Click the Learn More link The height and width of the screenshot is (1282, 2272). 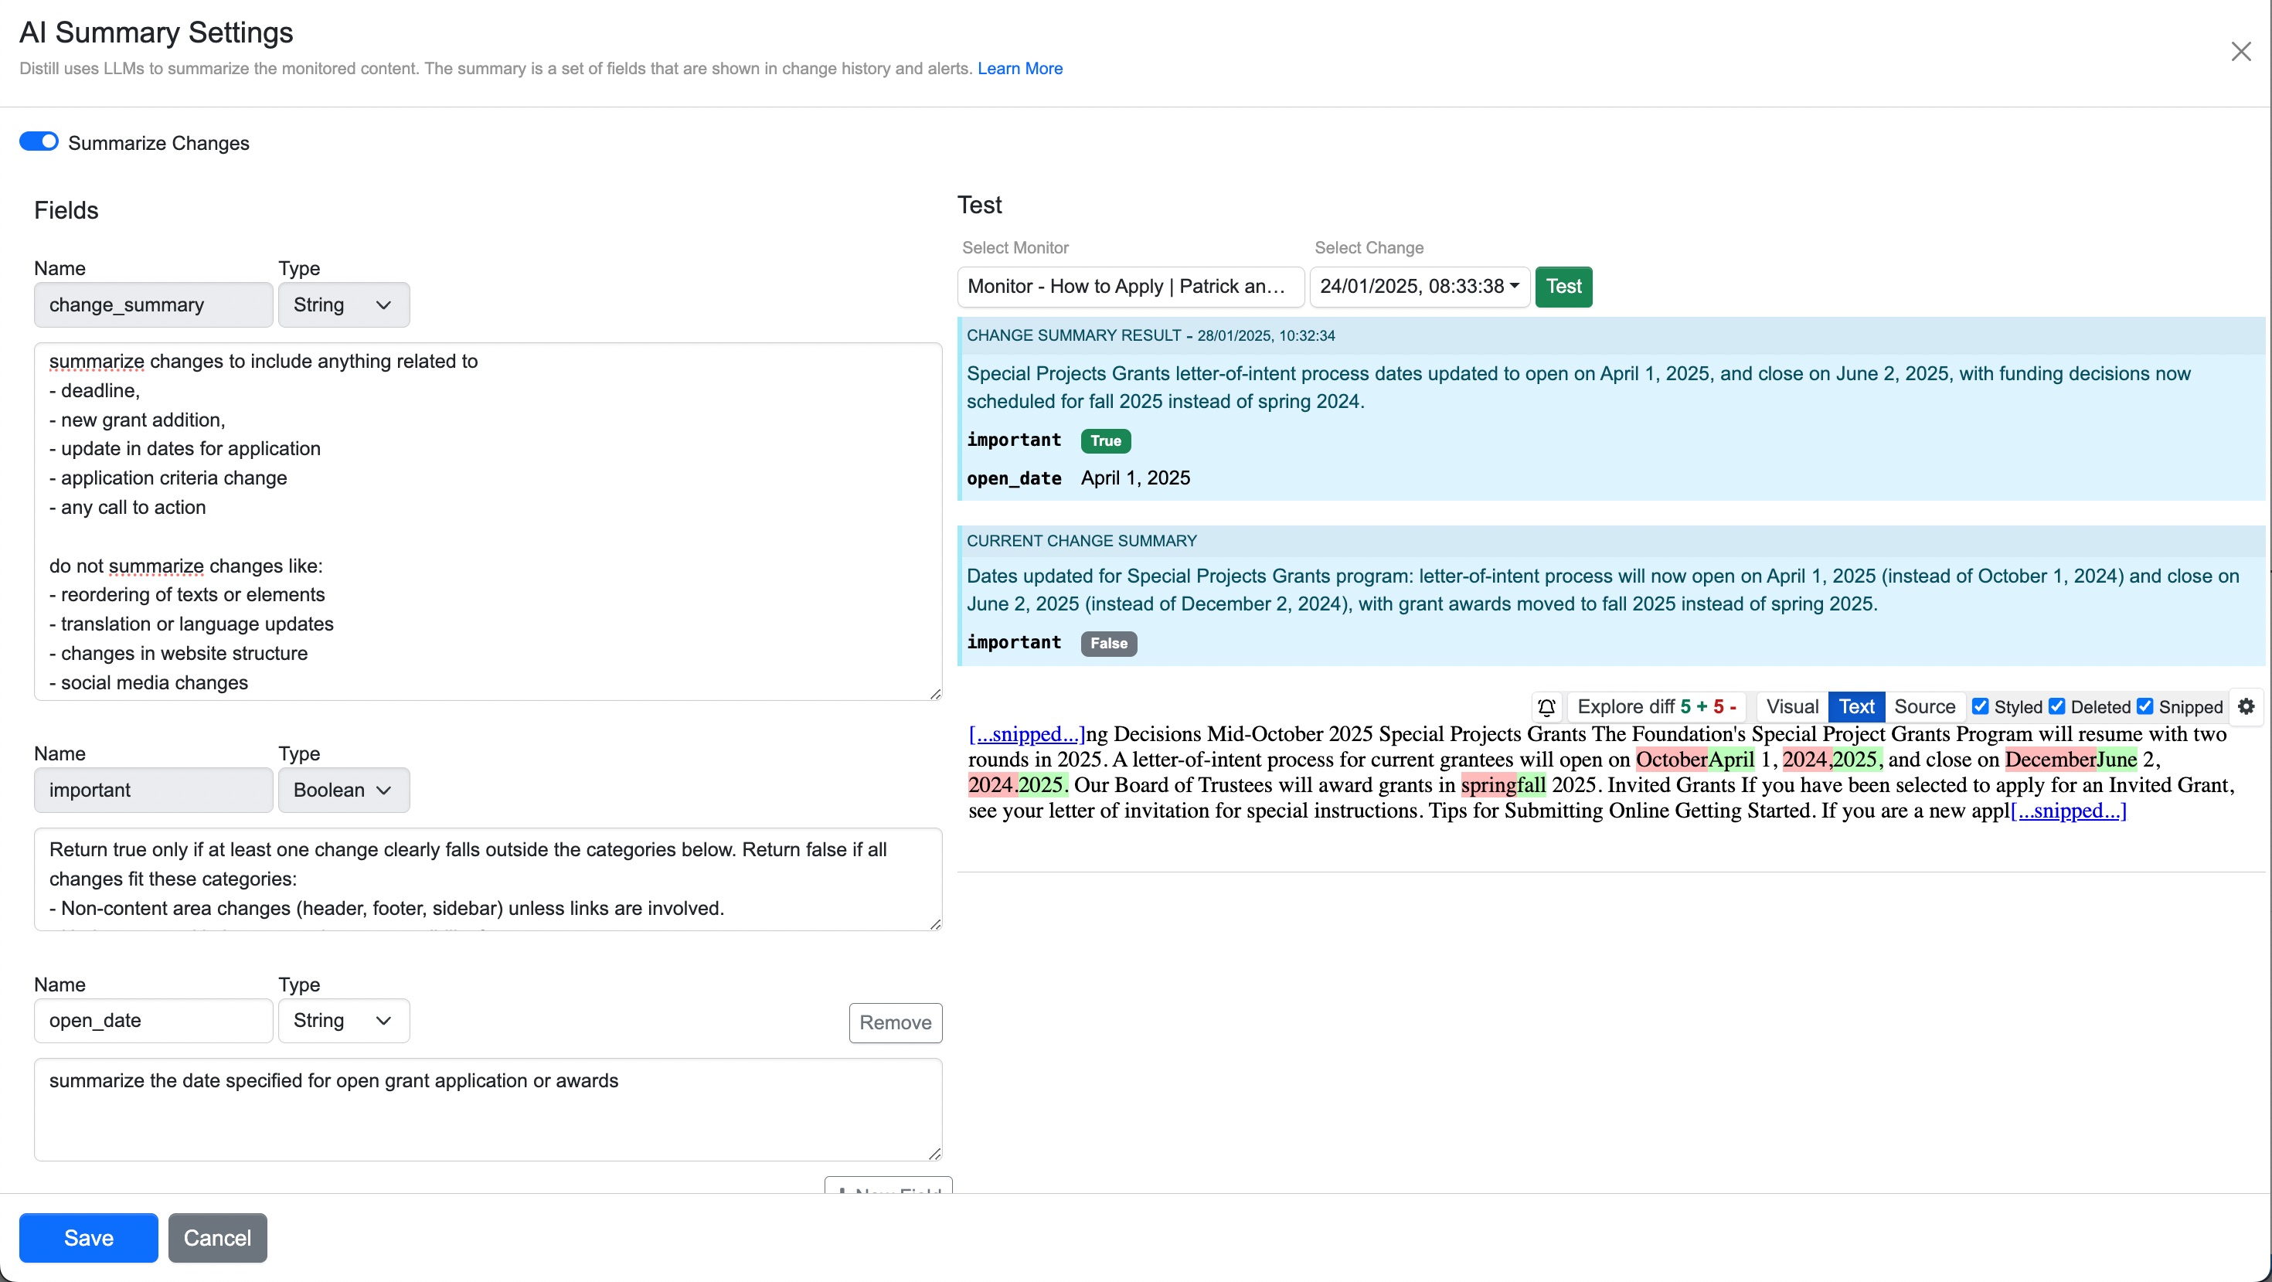(1021, 69)
